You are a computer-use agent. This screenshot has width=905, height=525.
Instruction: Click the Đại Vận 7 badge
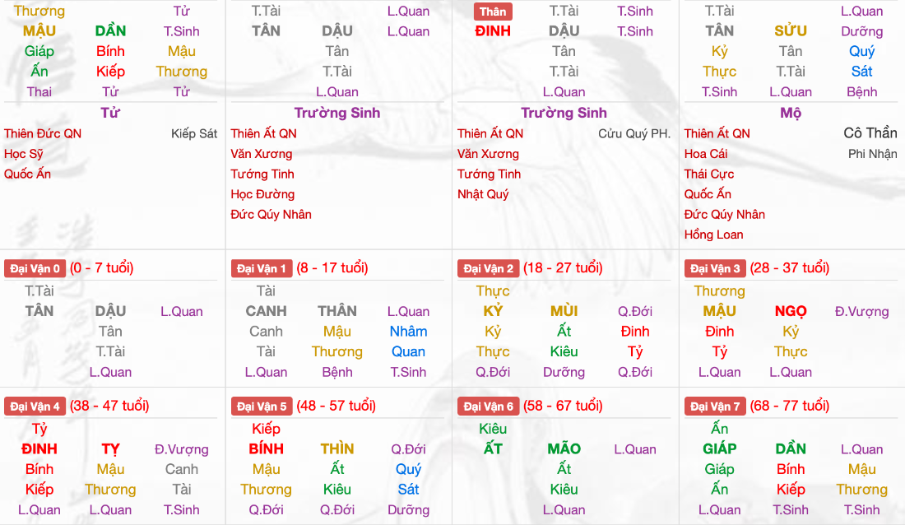coord(716,407)
